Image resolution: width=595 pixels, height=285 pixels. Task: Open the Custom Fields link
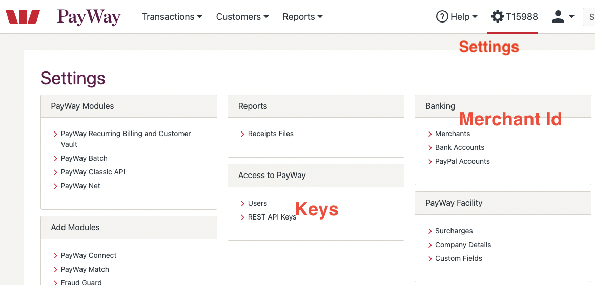click(458, 258)
